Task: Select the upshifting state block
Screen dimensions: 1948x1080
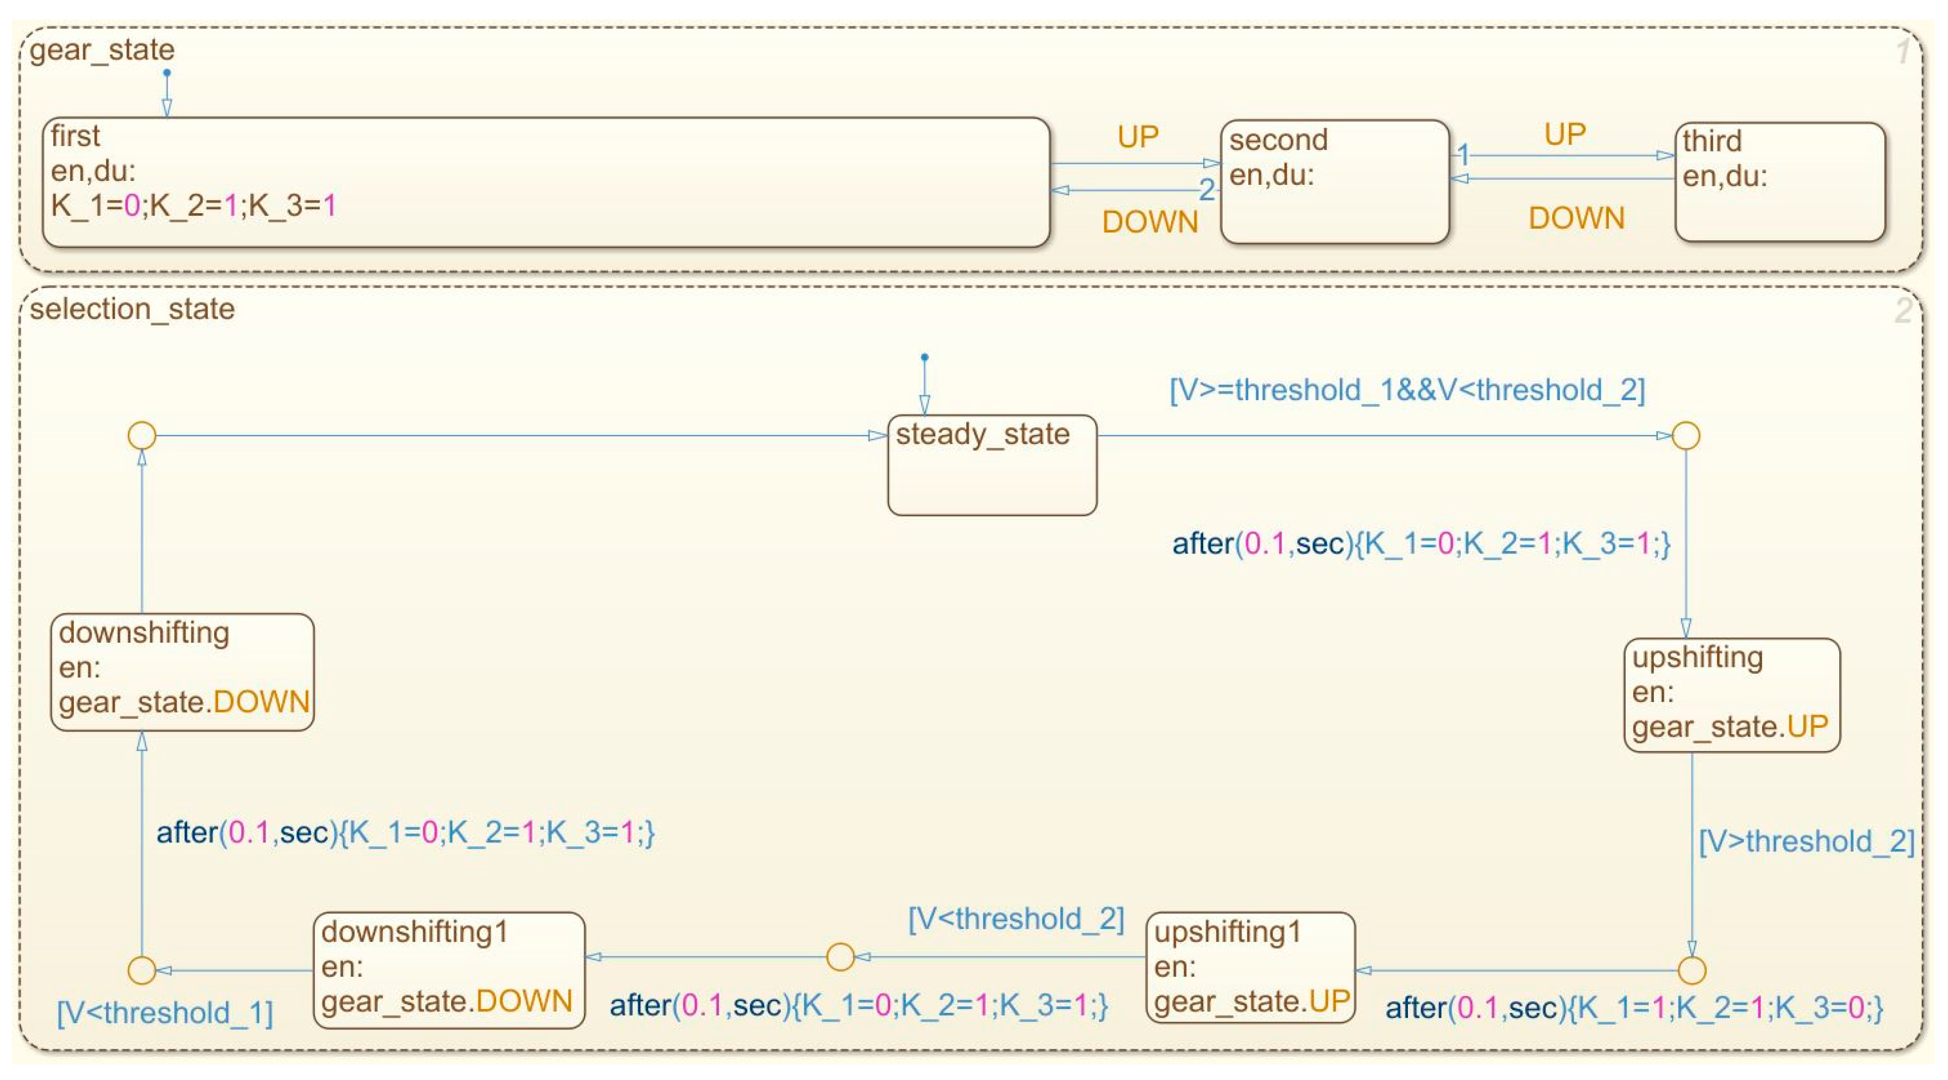Action: [1732, 694]
